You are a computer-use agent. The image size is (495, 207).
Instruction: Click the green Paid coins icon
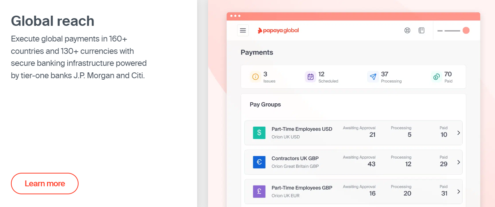pos(436,77)
